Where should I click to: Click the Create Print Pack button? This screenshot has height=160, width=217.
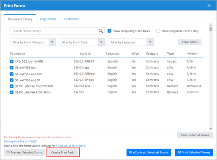(63, 152)
